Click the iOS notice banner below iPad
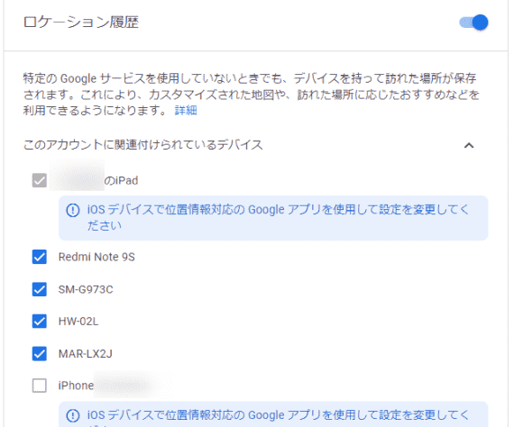The height and width of the screenshot is (427, 514). point(273,218)
